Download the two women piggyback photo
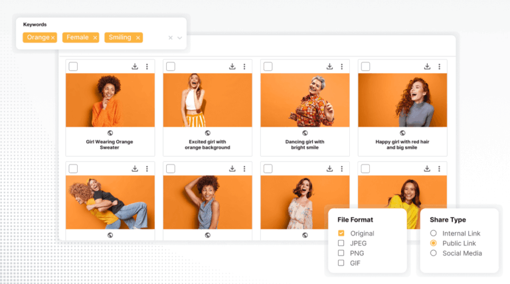Viewport: 510px width, 284px height. [x=135, y=169]
